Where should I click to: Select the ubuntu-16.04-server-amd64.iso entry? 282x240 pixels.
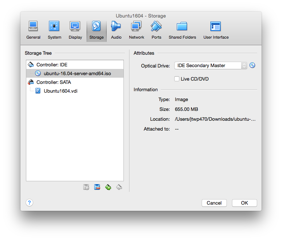click(77, 74)
